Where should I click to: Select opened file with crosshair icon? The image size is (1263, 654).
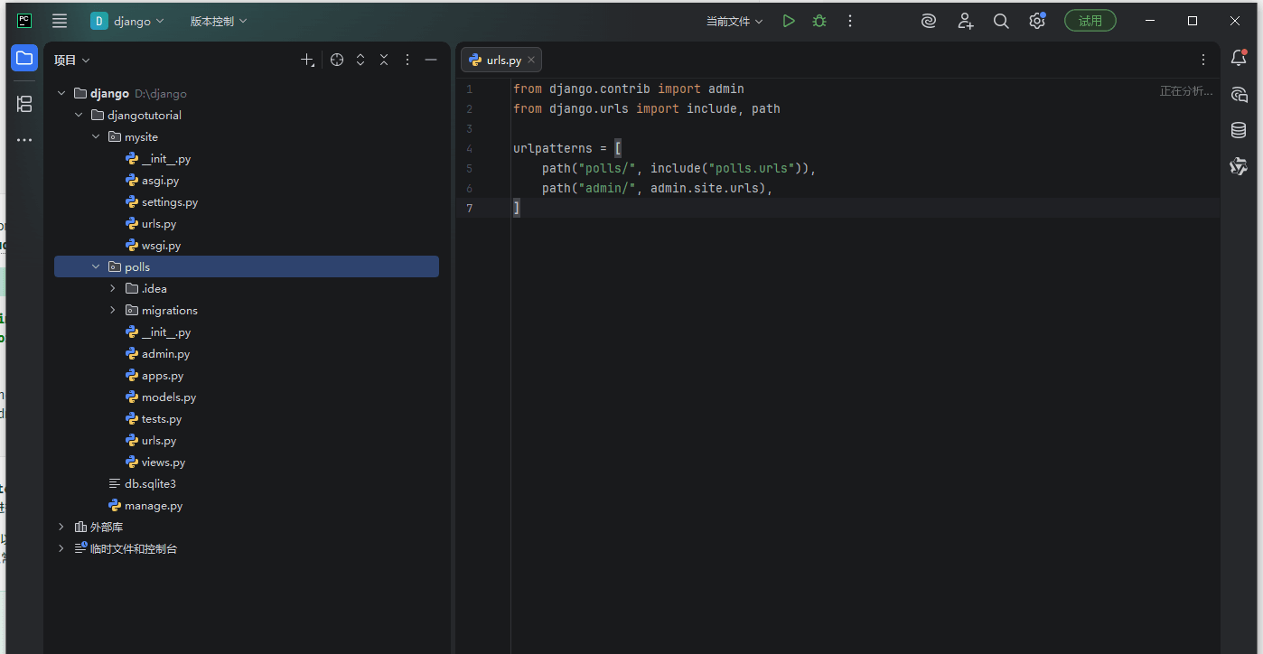[x=337, y=60]
